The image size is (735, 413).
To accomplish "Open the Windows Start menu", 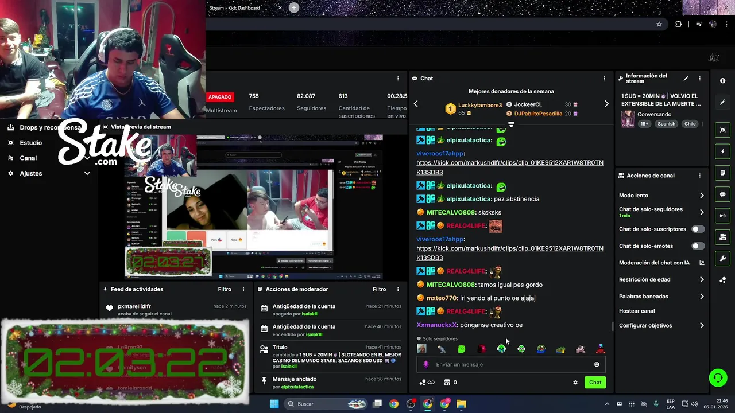I will [274, 404].
